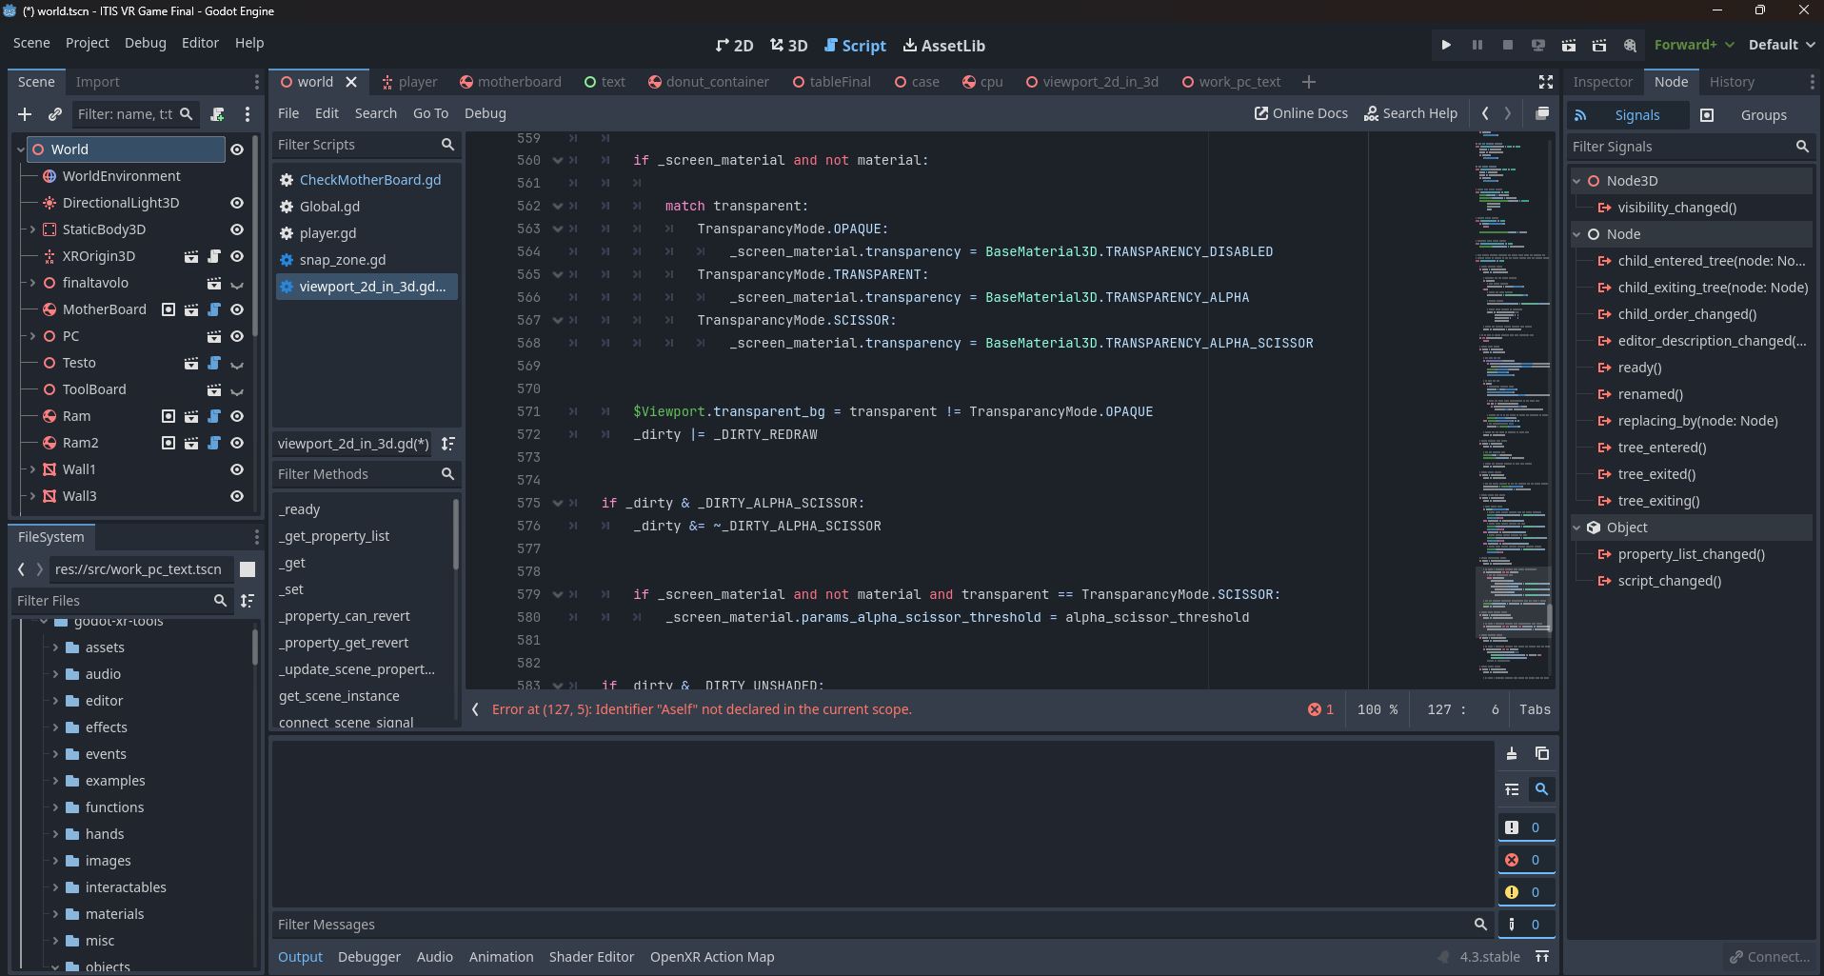The image size is (1824, 976).
Task: Show the hidden finaltavolo node
Action: pos(237,283)
